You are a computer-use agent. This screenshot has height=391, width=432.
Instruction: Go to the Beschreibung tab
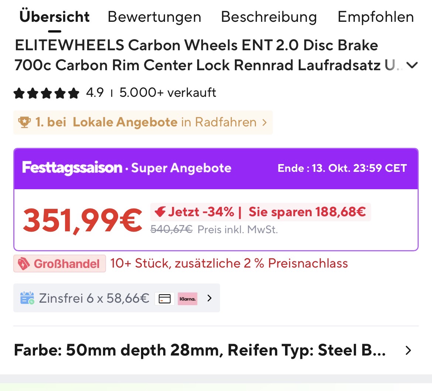pos(269,17)
